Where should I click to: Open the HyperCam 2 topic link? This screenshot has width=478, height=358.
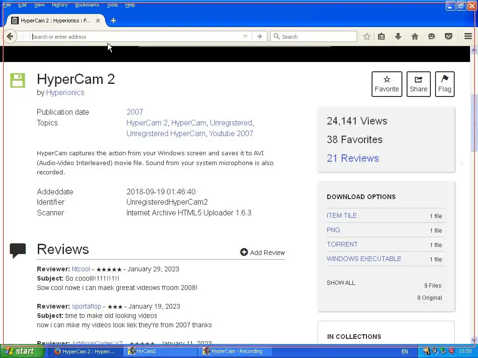point(147,123)
